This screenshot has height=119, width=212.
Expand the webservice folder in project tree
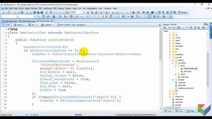coord(170,97)
